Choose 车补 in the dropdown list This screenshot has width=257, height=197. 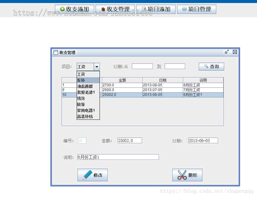(88, 80)
